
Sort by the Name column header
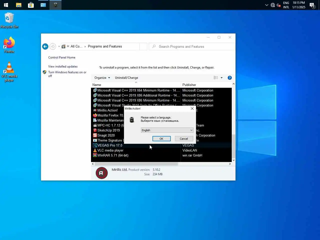(136, 85)
